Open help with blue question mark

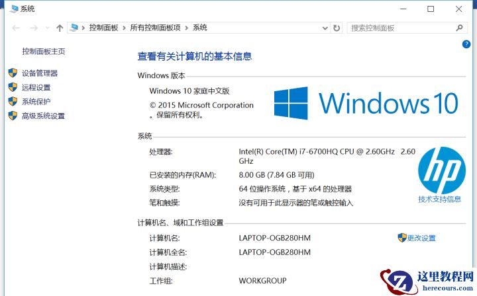coord(466,44)
